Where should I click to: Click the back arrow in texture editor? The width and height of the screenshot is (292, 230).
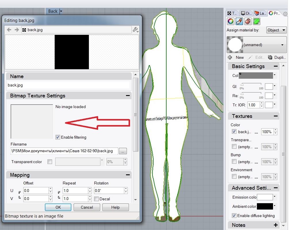[9, 30]
